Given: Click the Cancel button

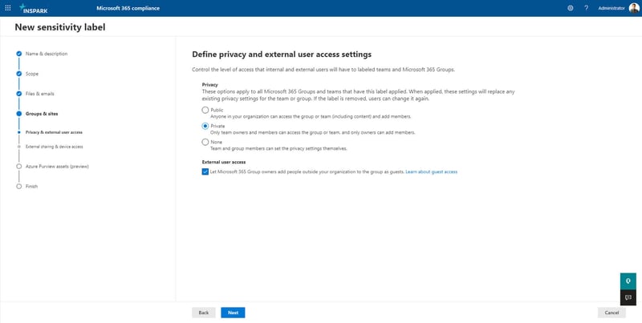Looking at the screenshot, I should click(612, 313).
